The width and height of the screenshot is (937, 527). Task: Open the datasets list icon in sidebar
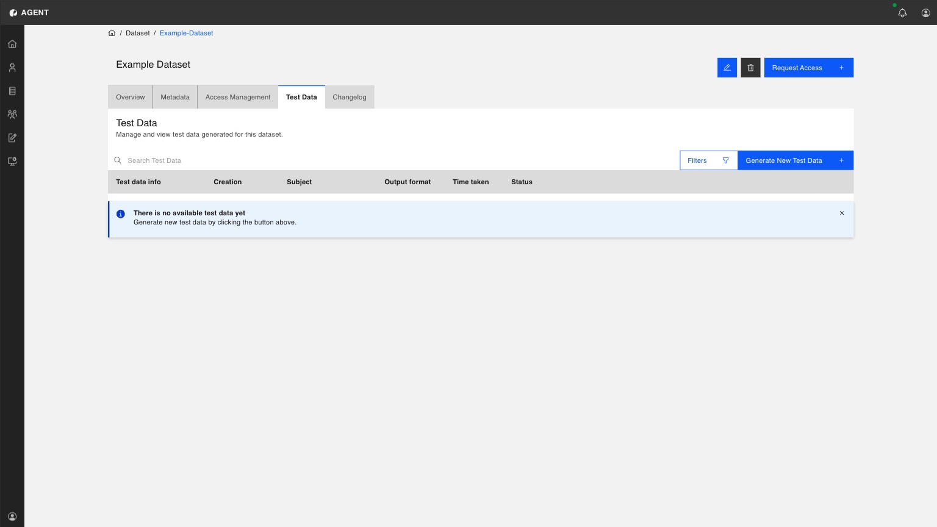[12, 91]
